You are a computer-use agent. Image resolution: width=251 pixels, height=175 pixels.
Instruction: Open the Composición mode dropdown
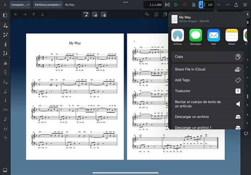point(20,5)
